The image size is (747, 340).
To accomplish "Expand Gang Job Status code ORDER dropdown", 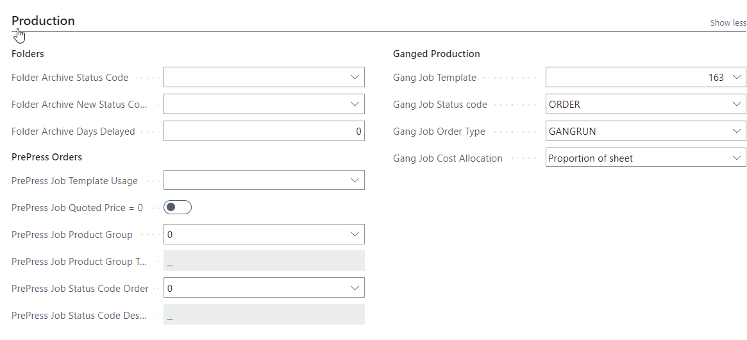I will [x=737, y=104].
